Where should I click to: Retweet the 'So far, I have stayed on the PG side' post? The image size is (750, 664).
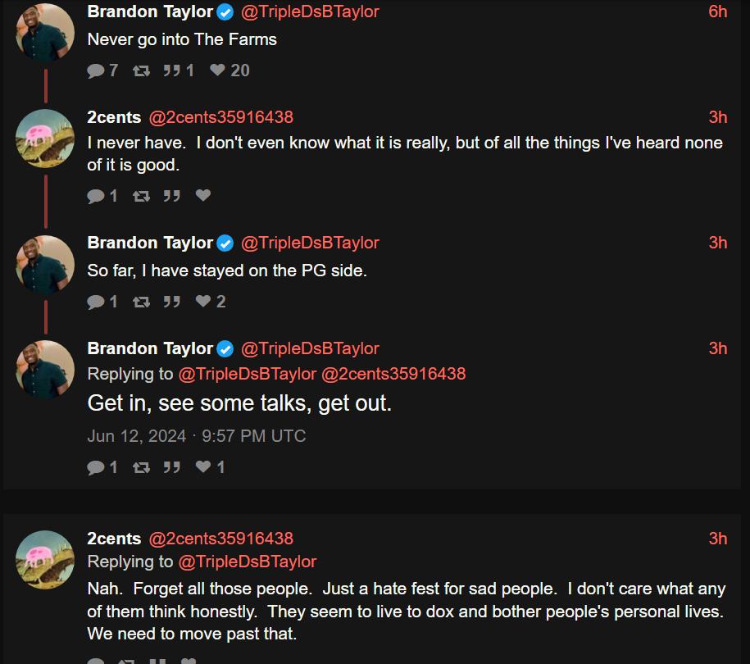point(142,302)
